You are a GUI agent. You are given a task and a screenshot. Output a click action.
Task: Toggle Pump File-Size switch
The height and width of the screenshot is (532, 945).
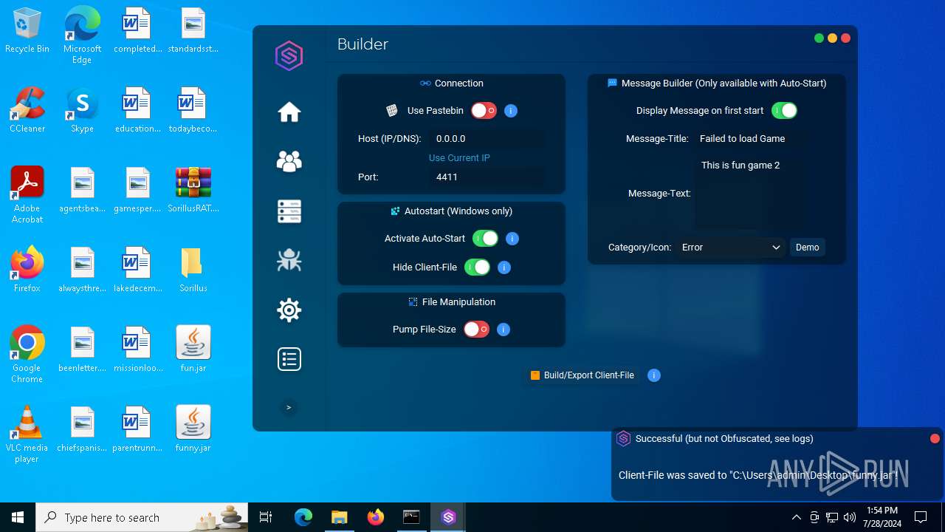476,330
